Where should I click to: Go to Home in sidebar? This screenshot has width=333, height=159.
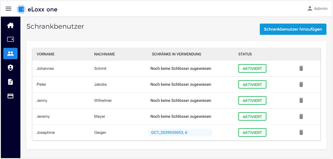point(10,26)
